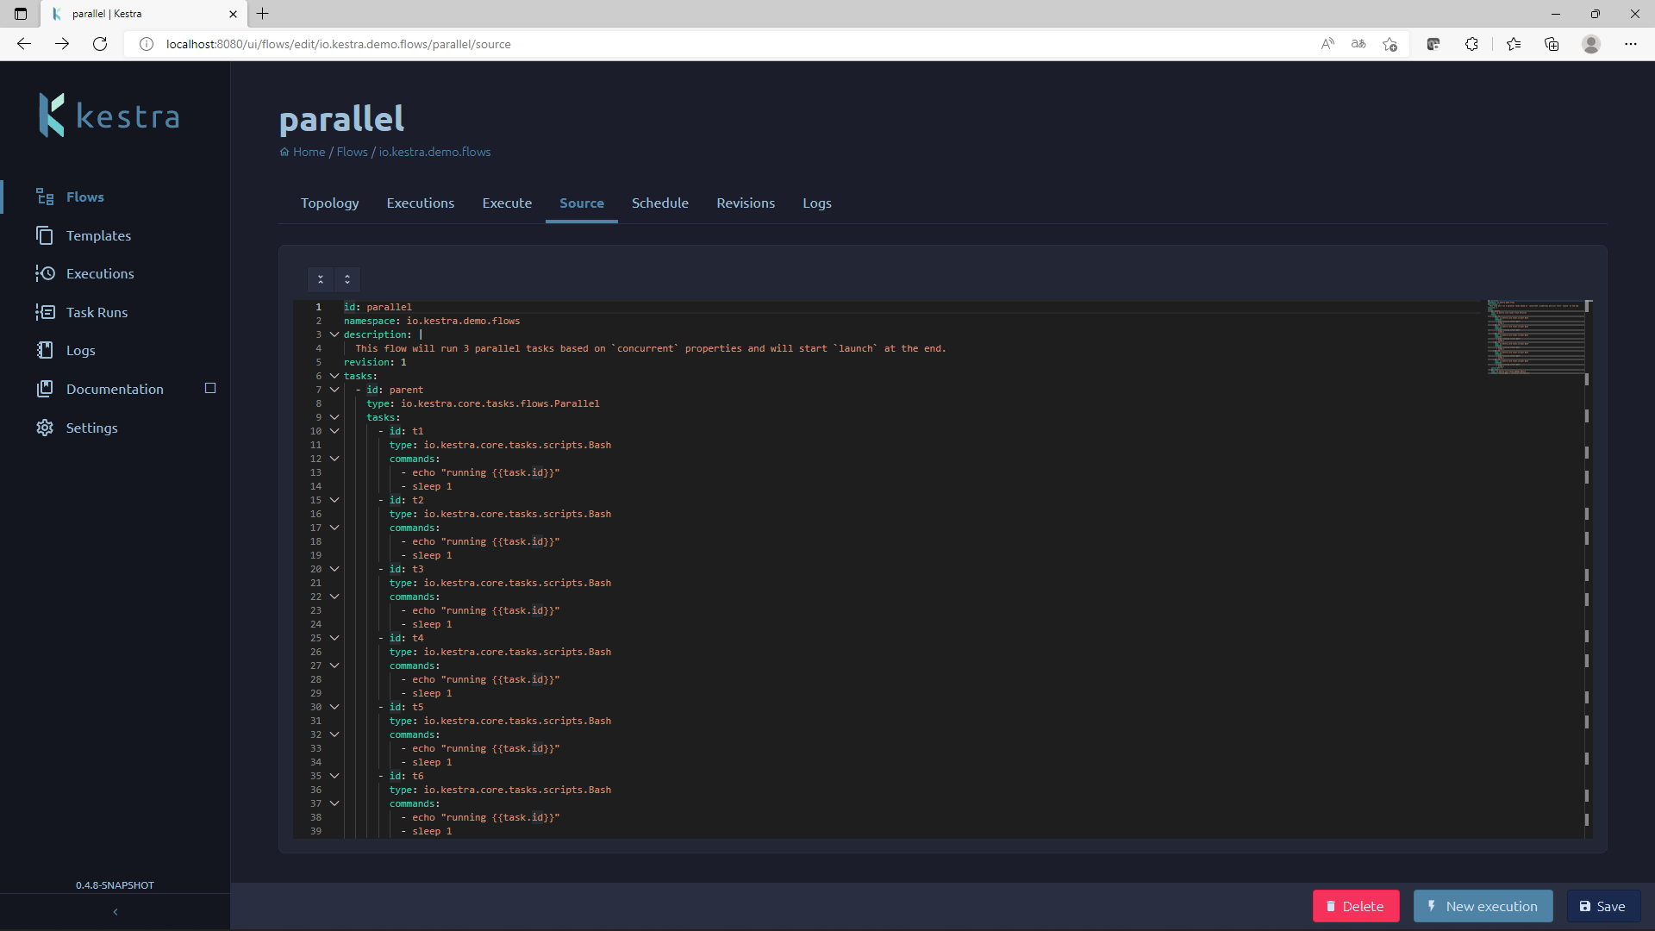
Task: Click the editor minimap preview
Action: (1535, 336)
